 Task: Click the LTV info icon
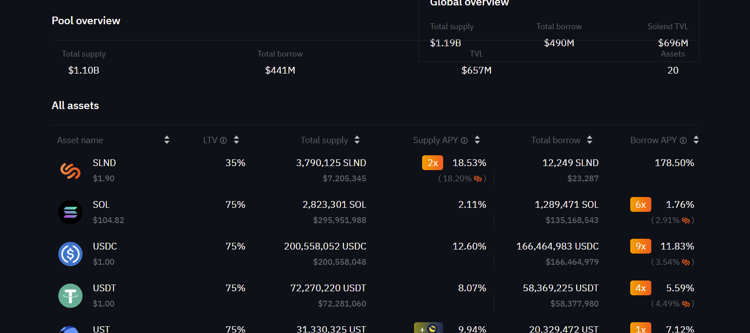coord(223,140)
